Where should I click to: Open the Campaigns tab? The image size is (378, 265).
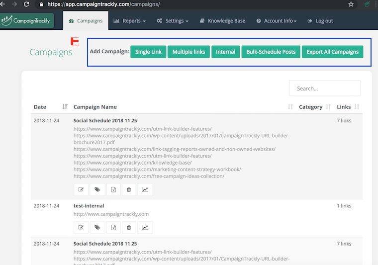click(86, 21)
